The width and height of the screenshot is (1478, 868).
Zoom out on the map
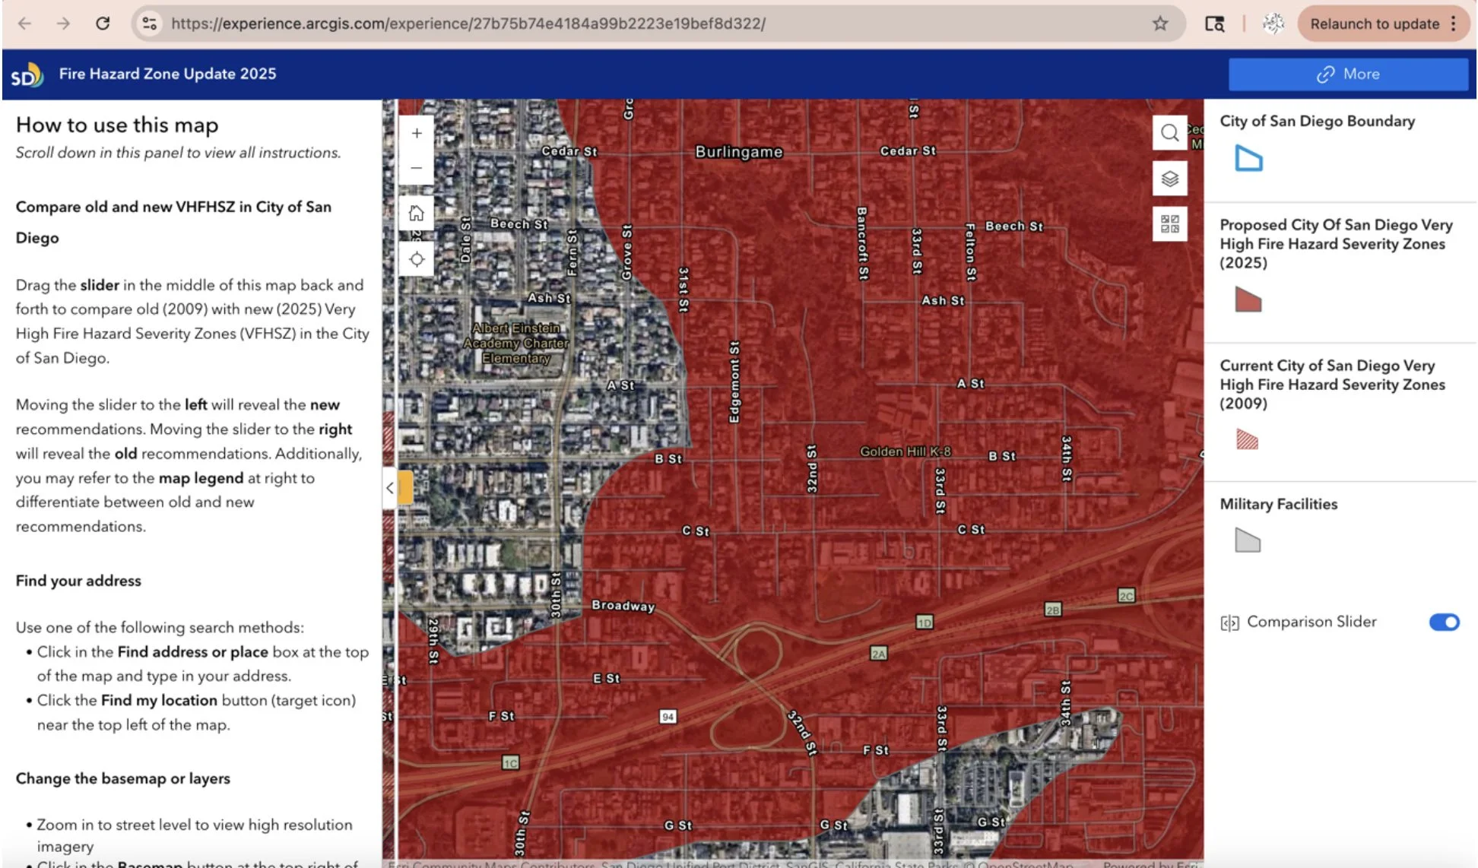(x=417, y=168)
